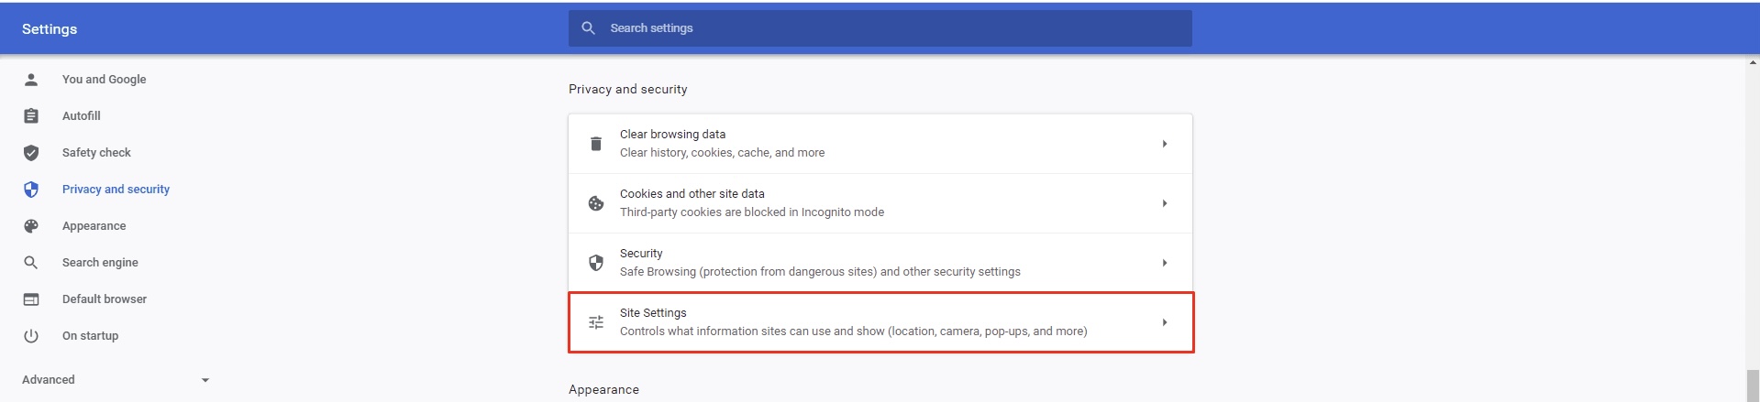Open the Security settings row
Viewport: 1760px width, 402px height.
point(880,263)
